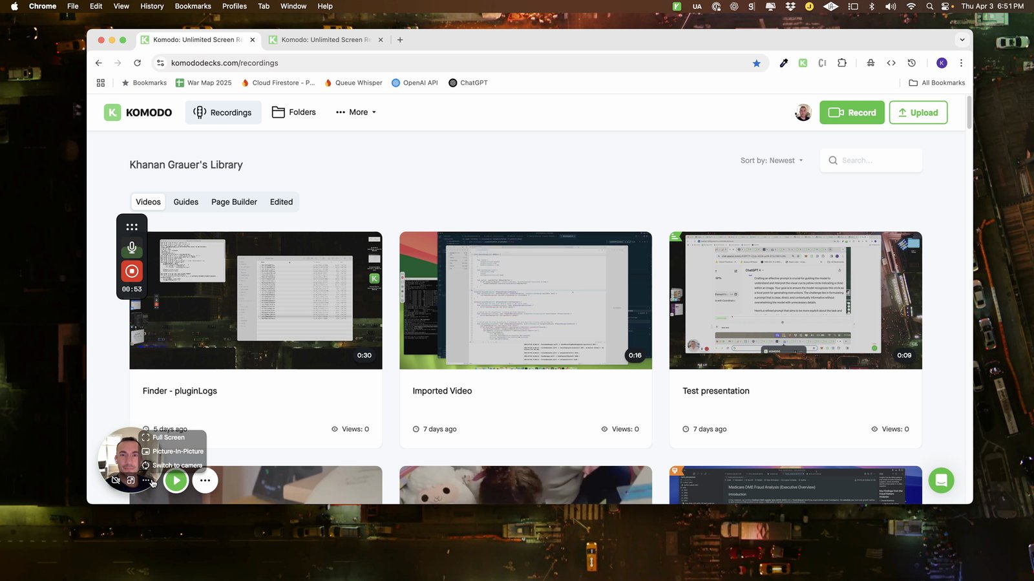Switch to the Edited tab
Screen dimensions: 1034x581
click(281, 202)
